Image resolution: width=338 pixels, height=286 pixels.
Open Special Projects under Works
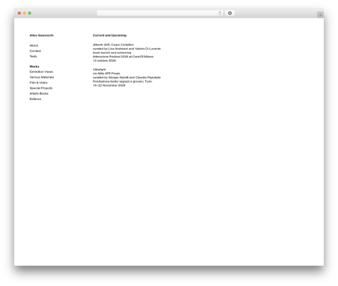pos(41,88)
